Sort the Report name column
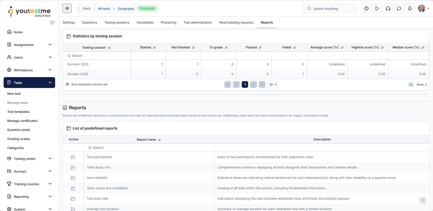433x211 pixels. 159,140
